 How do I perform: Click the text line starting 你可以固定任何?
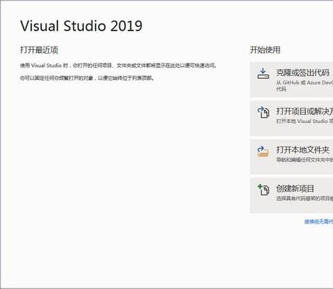coord(87,78)
